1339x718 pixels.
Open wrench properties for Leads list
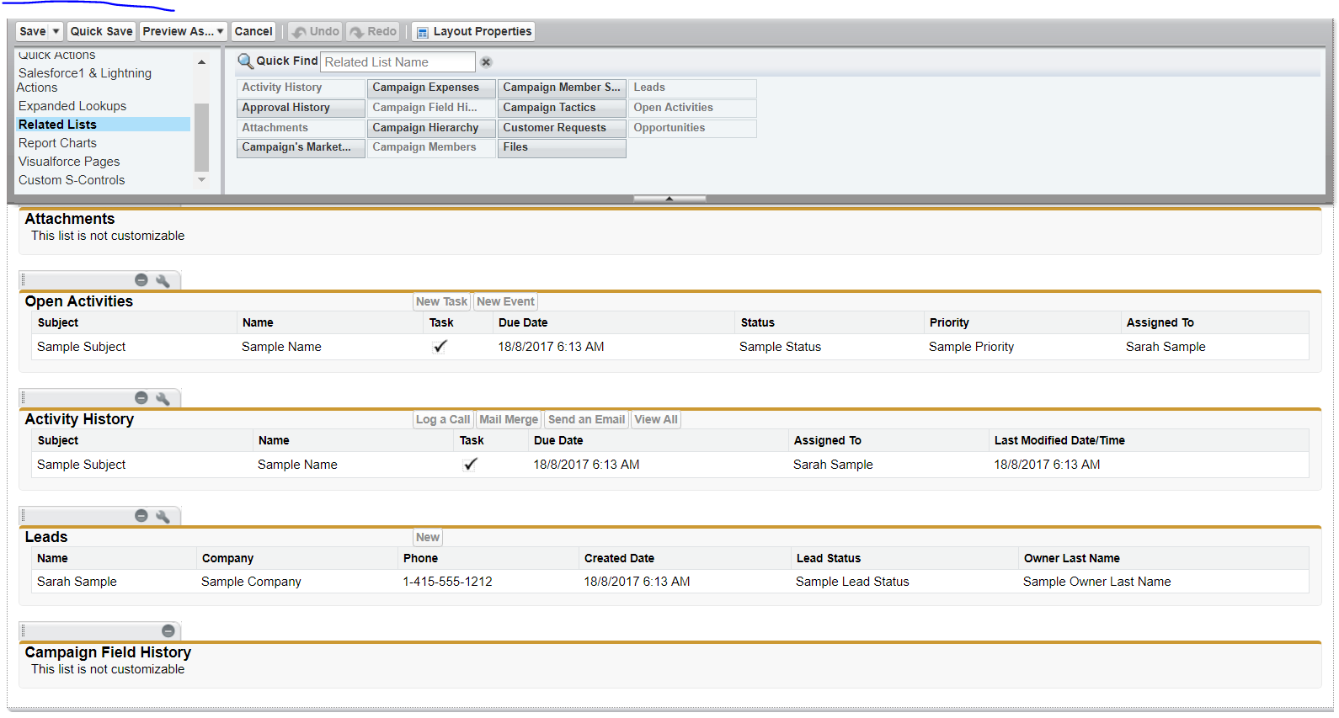[x=163, y=516]
